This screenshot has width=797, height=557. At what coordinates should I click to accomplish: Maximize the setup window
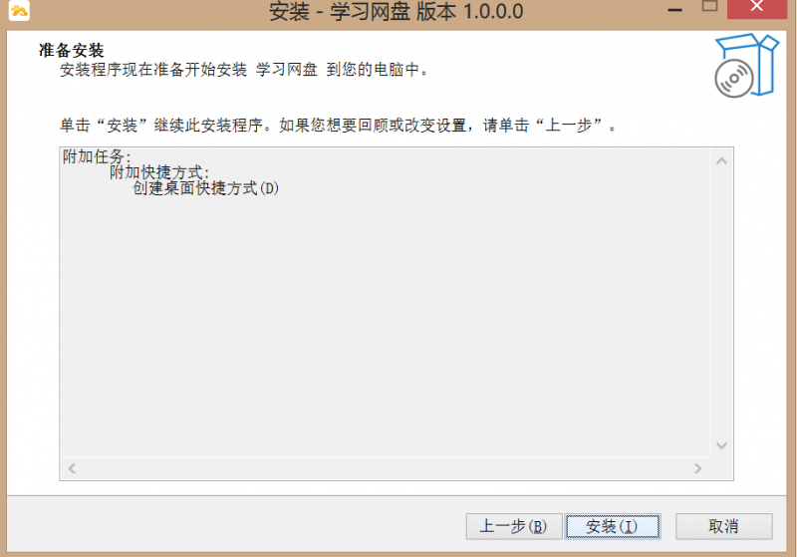[x=709, y=6]
